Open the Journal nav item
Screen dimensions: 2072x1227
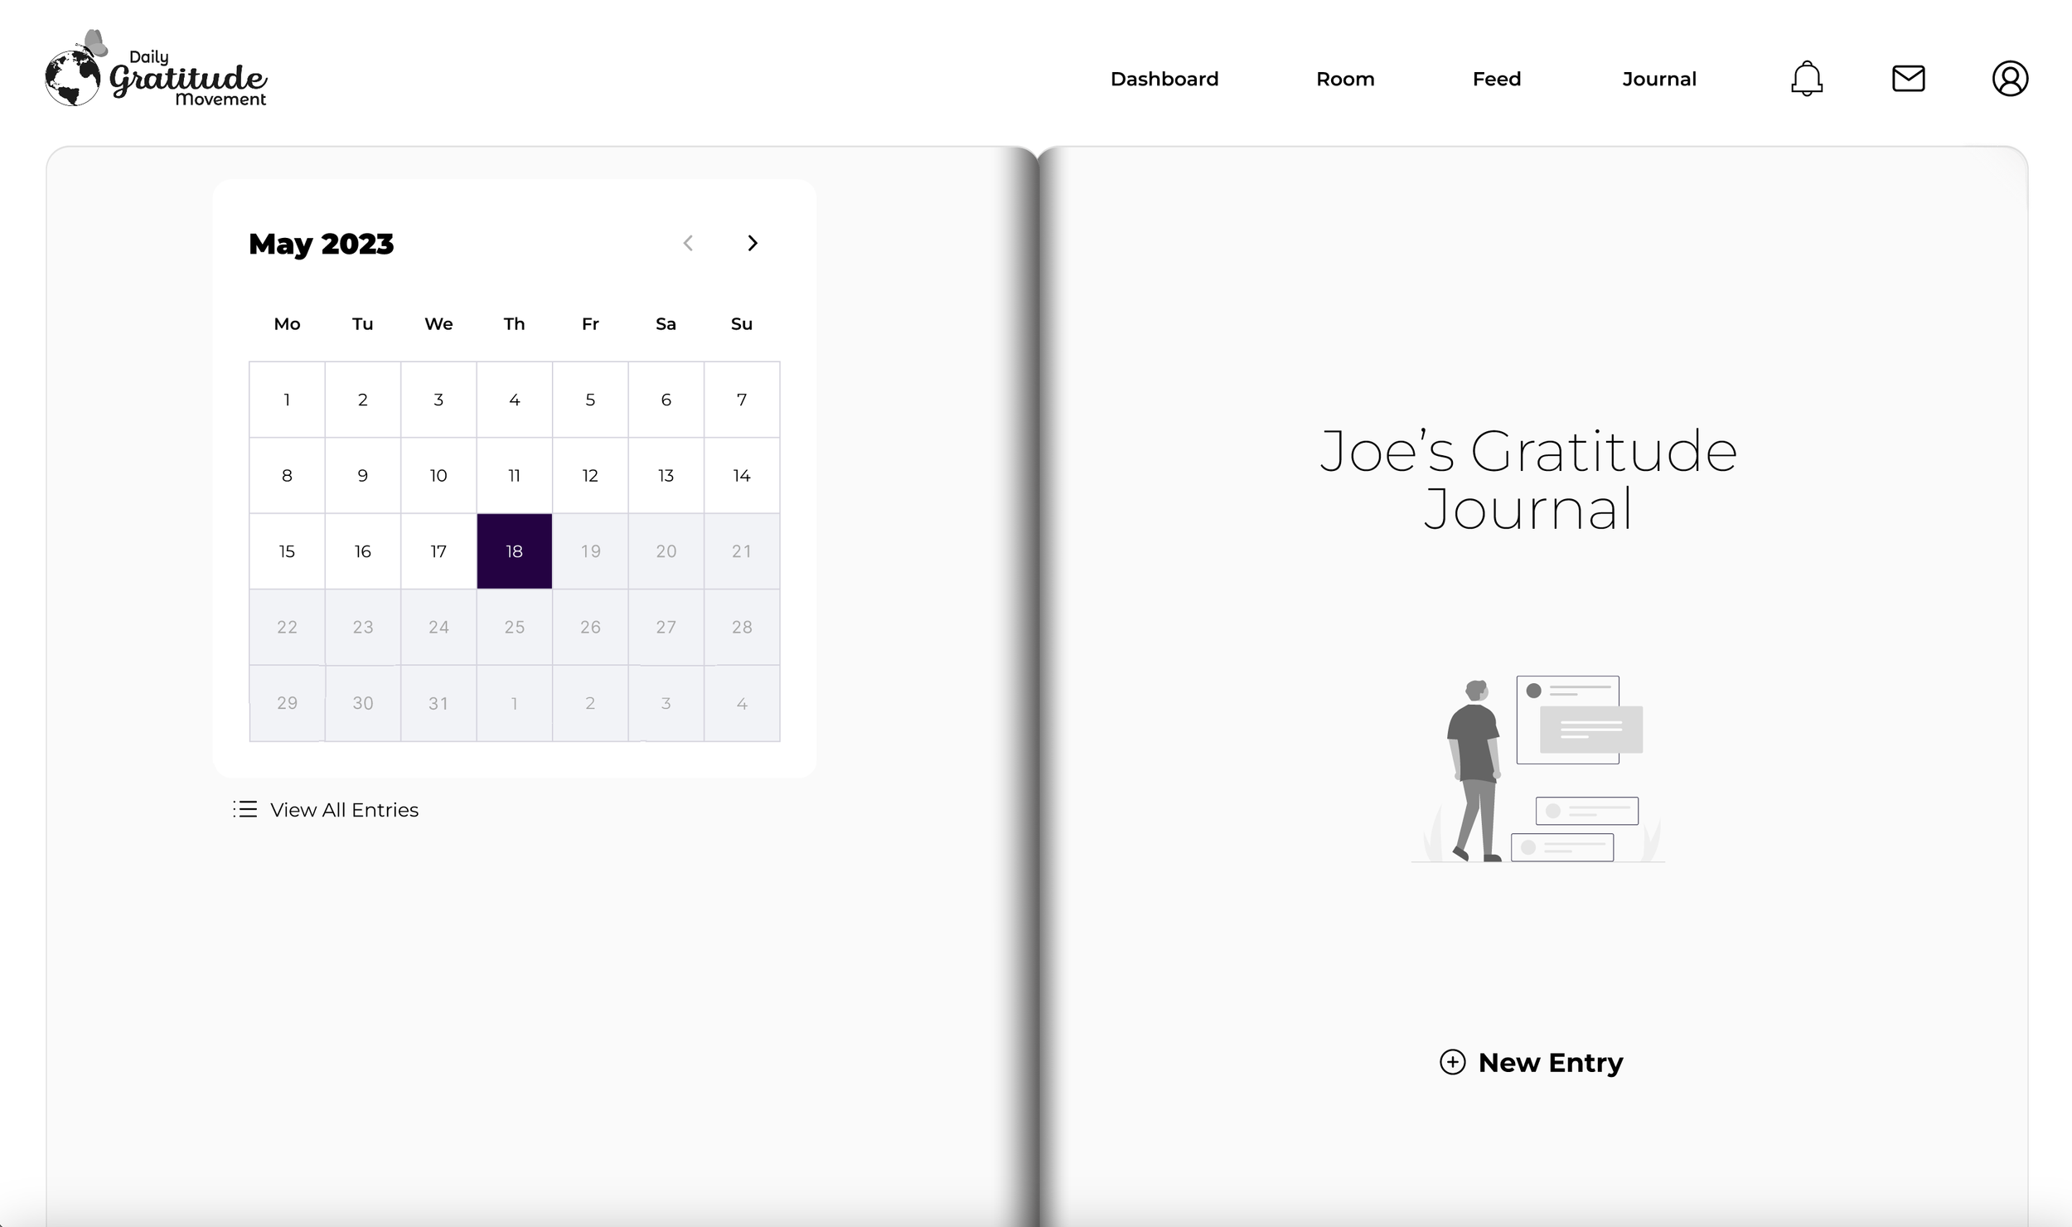coord(1658,79)
